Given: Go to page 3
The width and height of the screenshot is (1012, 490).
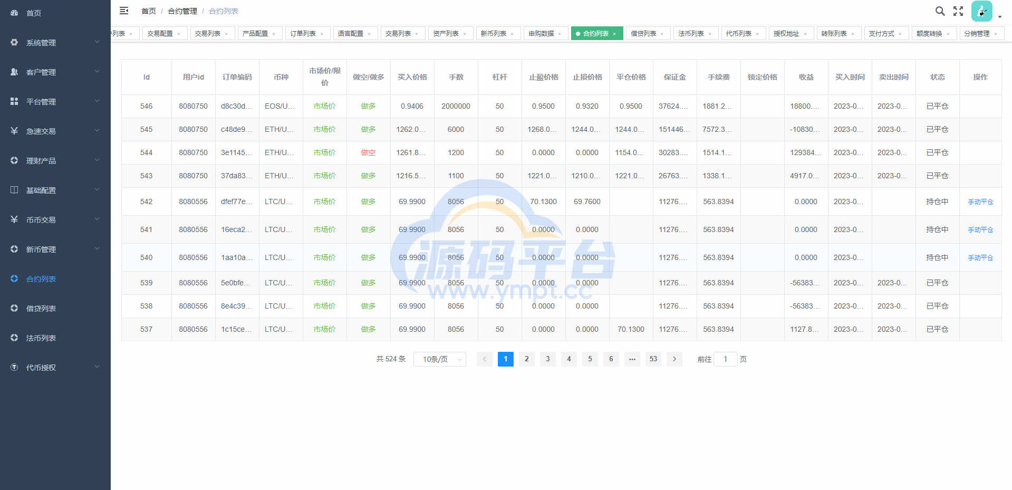Looking at the screenshot, I should pyautogui.click(x=547, y=359).
